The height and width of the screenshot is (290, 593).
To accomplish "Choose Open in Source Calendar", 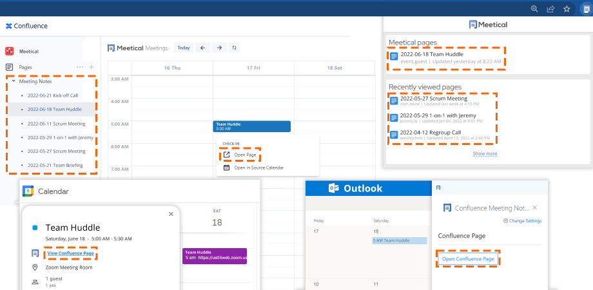I will click(x=258, y=168).
